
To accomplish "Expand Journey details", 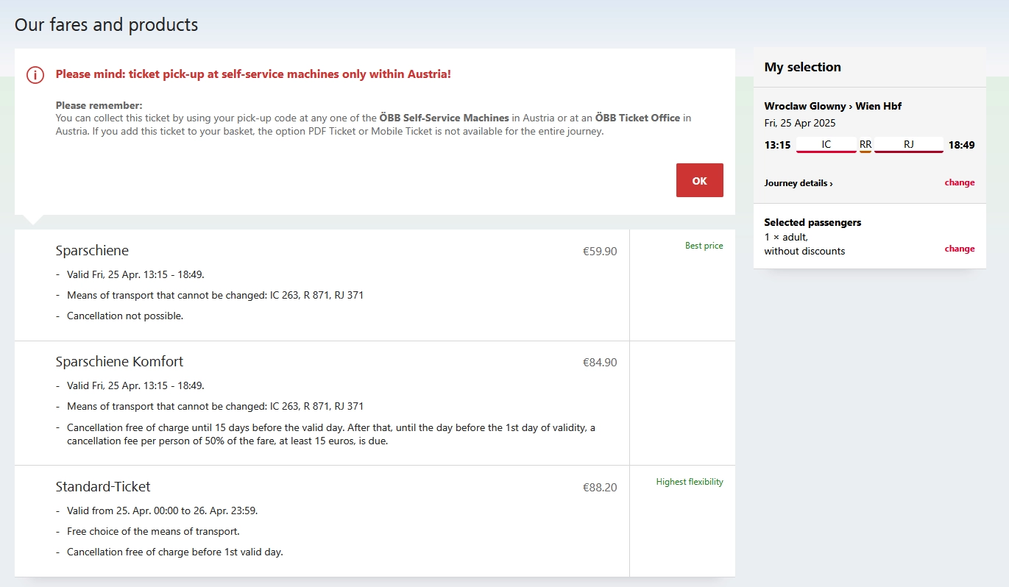I will coord(799,183).
